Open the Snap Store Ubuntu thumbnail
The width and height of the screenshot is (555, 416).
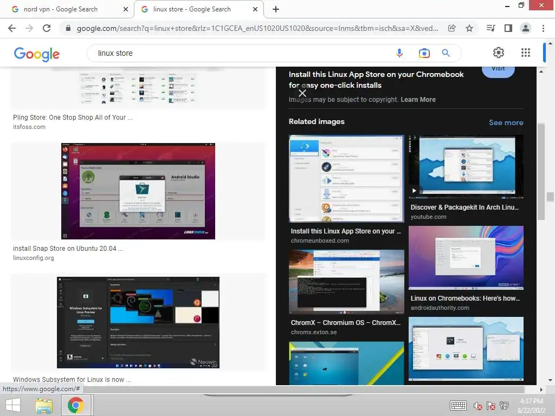pyautogui.click(x=138, y=191)
